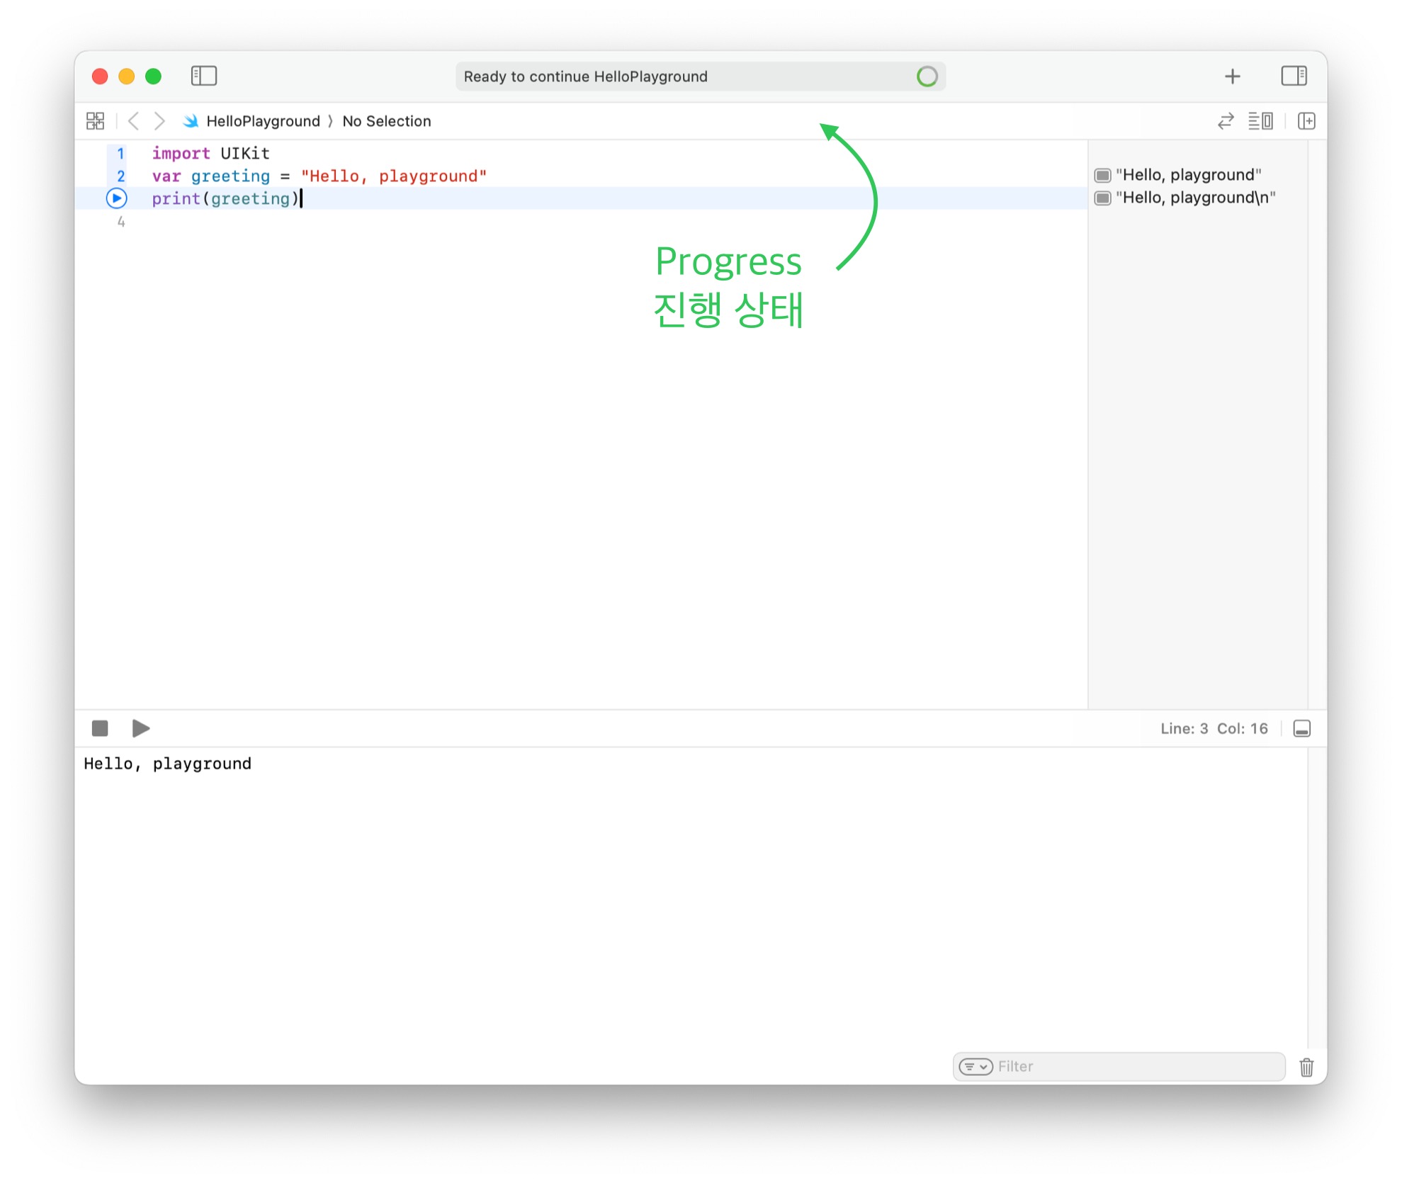
Task: Go back with the left chevron
Action: pyautogui.click(x=133, y=121)
